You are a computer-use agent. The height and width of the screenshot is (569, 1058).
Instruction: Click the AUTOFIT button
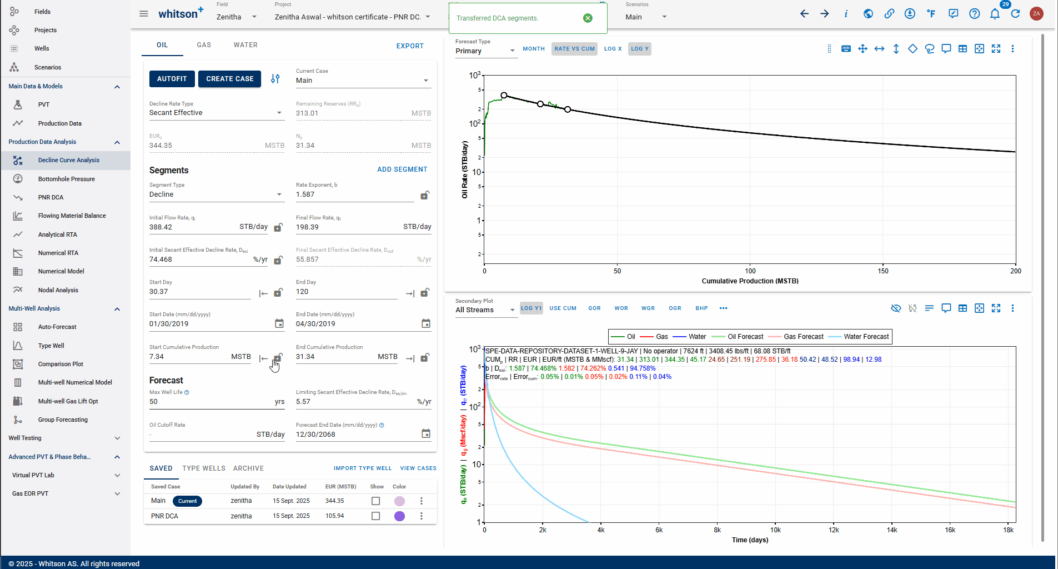pyautogui.click(x=172, y=79)
